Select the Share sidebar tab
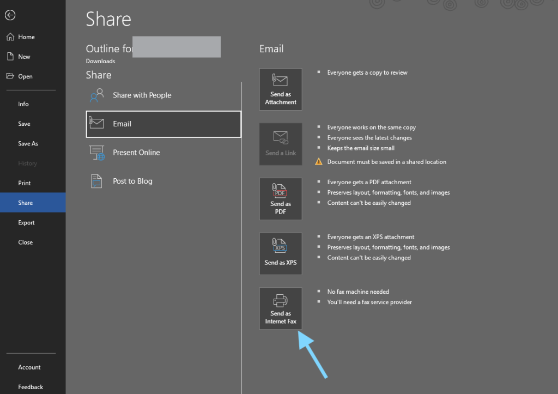The image size is (558, 394). 33,203
